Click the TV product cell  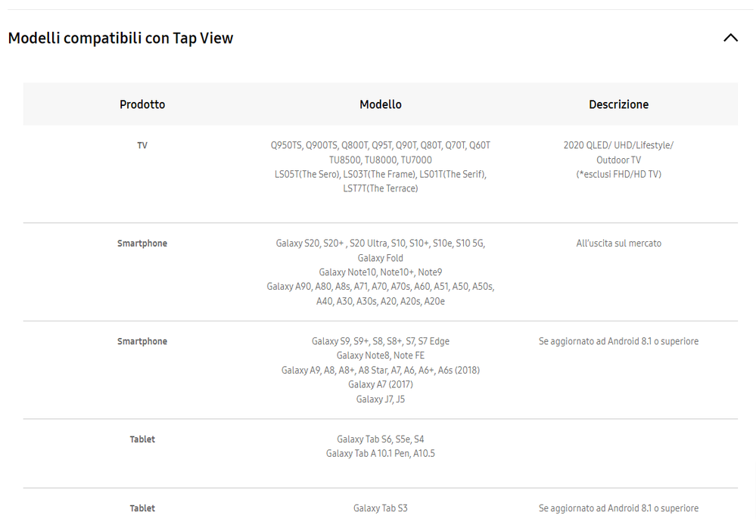(x=142, y=145)
